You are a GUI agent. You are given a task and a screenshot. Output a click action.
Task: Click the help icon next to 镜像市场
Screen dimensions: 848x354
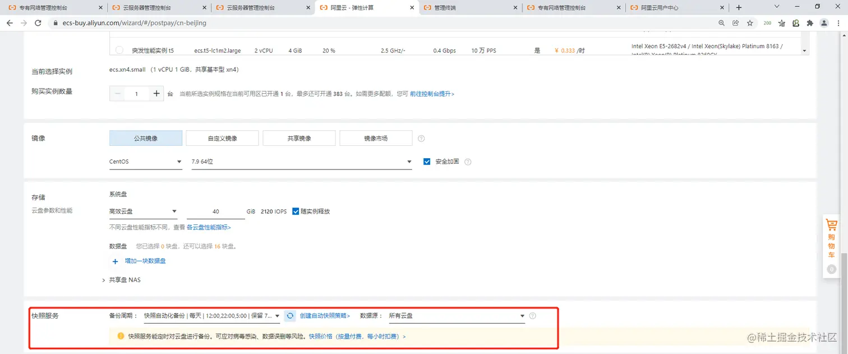(x=421, y=138)
